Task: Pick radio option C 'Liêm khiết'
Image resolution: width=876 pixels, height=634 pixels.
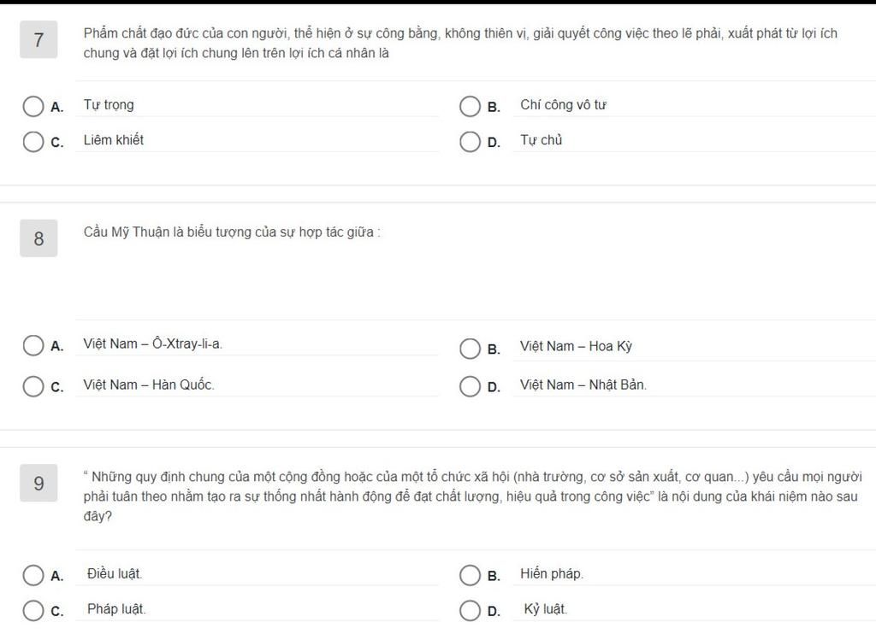Action: (33, 142)
